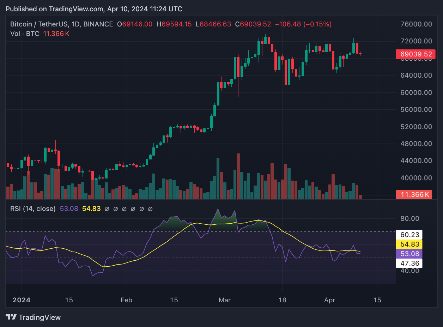This screenshot has width=443, height=327.
Task: Click the 18 label on the time axis
Action: point(282,300)
